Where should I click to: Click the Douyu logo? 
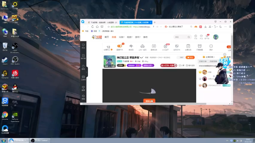coord(97,37)
